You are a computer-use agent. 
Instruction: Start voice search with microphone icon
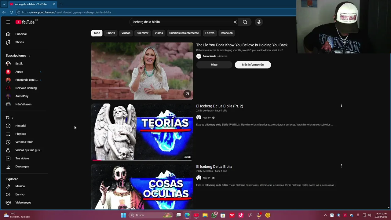[x=259, y=22]
